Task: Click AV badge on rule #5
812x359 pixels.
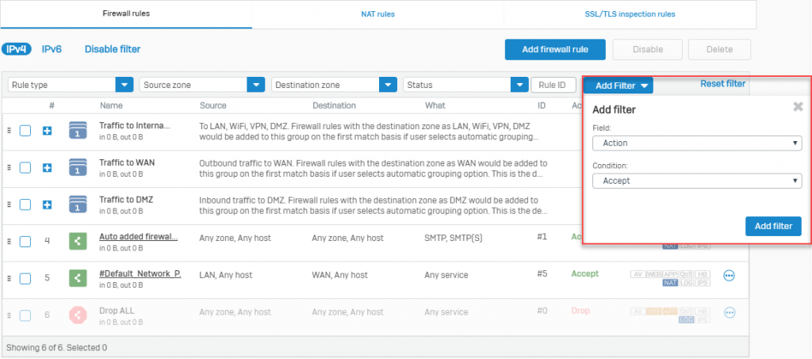Action: pyautogui.click(x=638, y=274)
